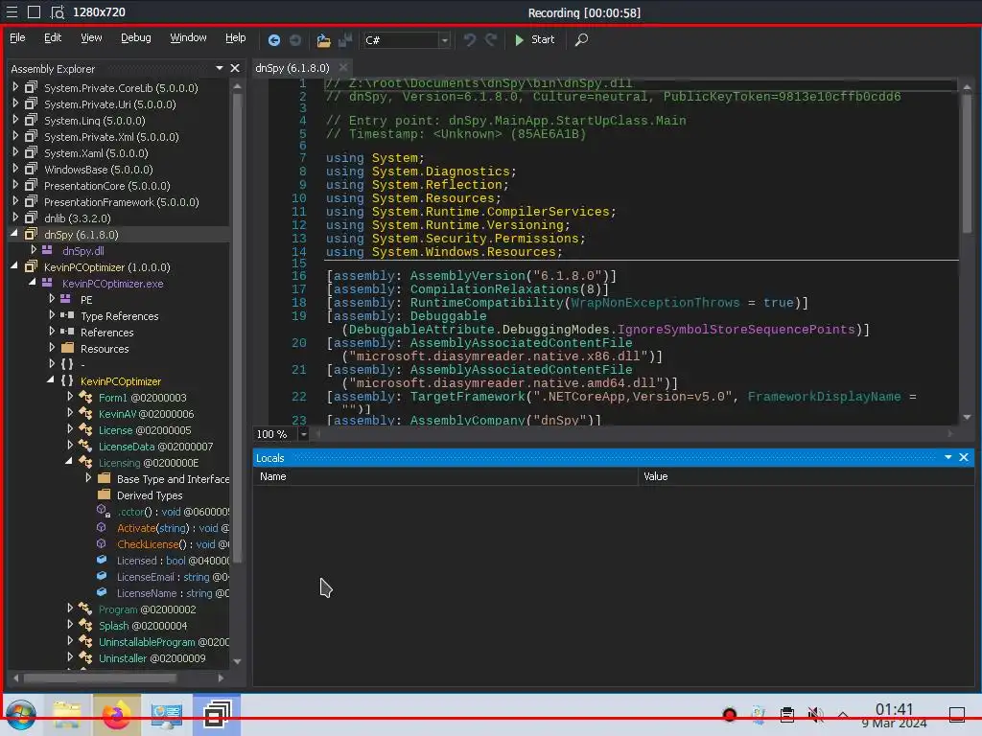
Task: Expand the dnlib (3.3.2.0) assembly node
Action: click(15, 218)
